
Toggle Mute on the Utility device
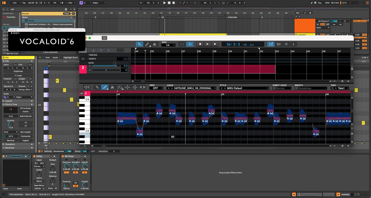(50, 188)
